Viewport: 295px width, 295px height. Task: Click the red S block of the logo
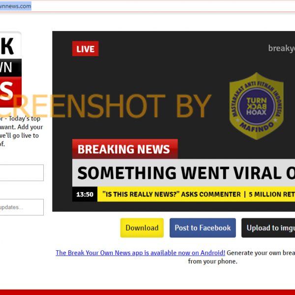point(10,92)
